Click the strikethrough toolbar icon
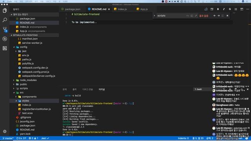The image size is (251, 141). (230, 9)
